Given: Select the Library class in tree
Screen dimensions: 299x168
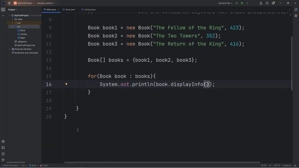Looking at the screenshot, I should (22, 34).
